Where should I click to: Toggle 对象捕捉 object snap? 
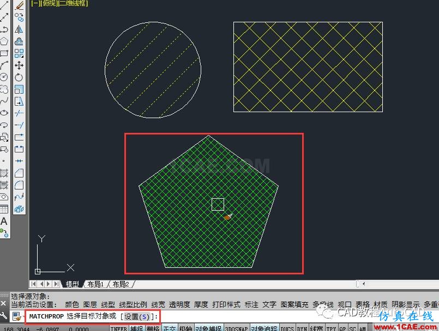pyautogui.click(x=208, y=328)
